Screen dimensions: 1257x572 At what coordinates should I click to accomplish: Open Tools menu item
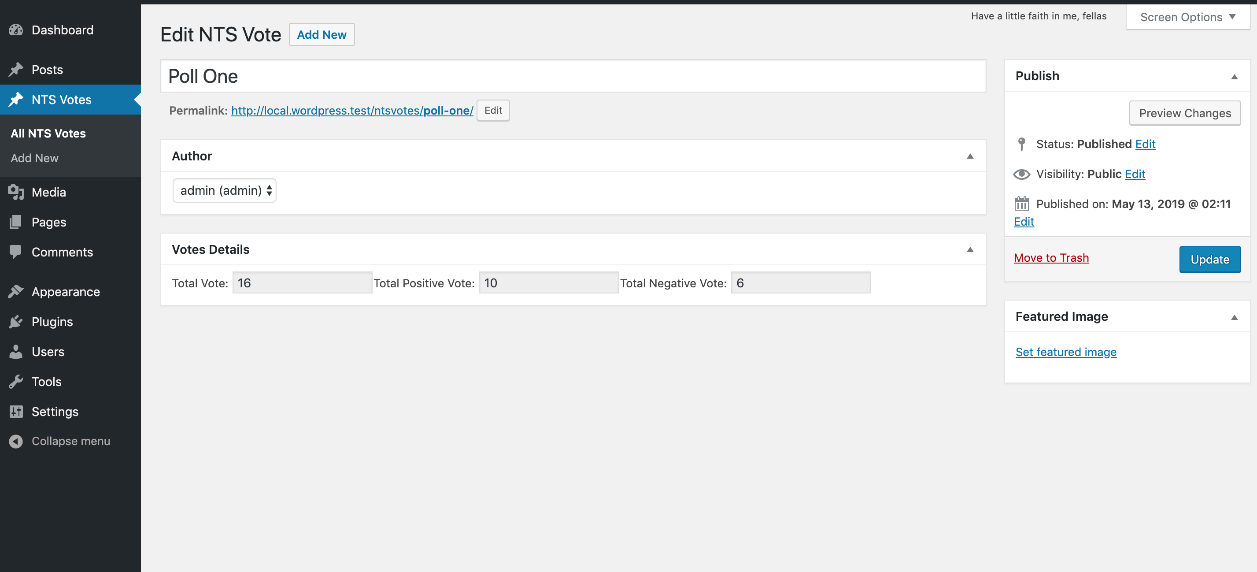70,382
